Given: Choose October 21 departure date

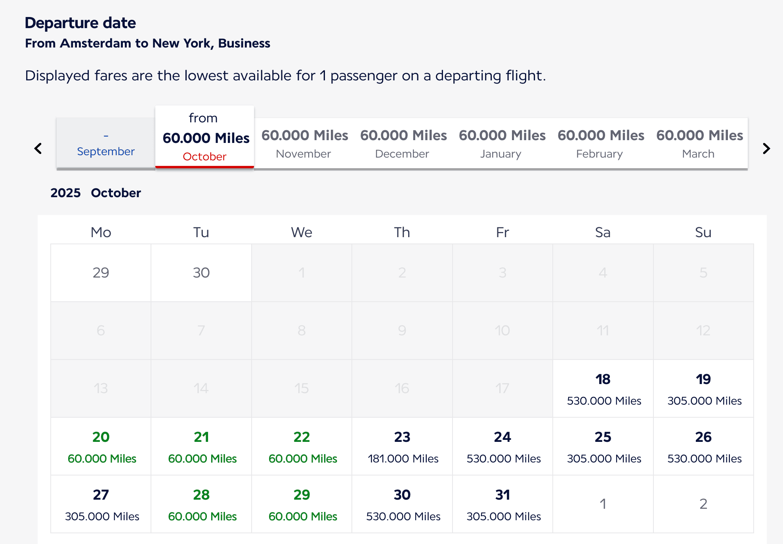Looking at the screenshot, I should tap(201, 447).
